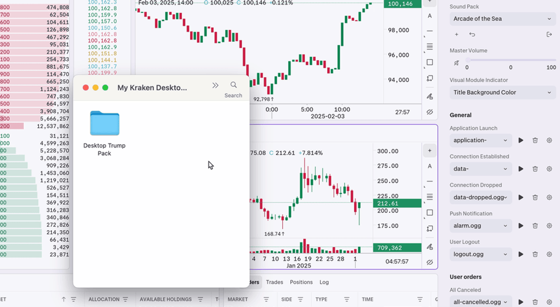The image size is (560, 307).
Task: Click the revert sound pack arrow icon
Action: (x=472, y=34)
